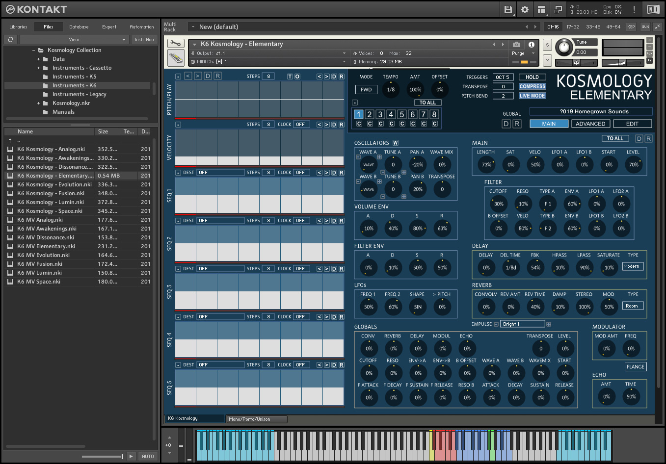Toggle LIVE MODE button
Viewport: 666px width, 464px height.
pyautogui.click(x=533, y=96)
